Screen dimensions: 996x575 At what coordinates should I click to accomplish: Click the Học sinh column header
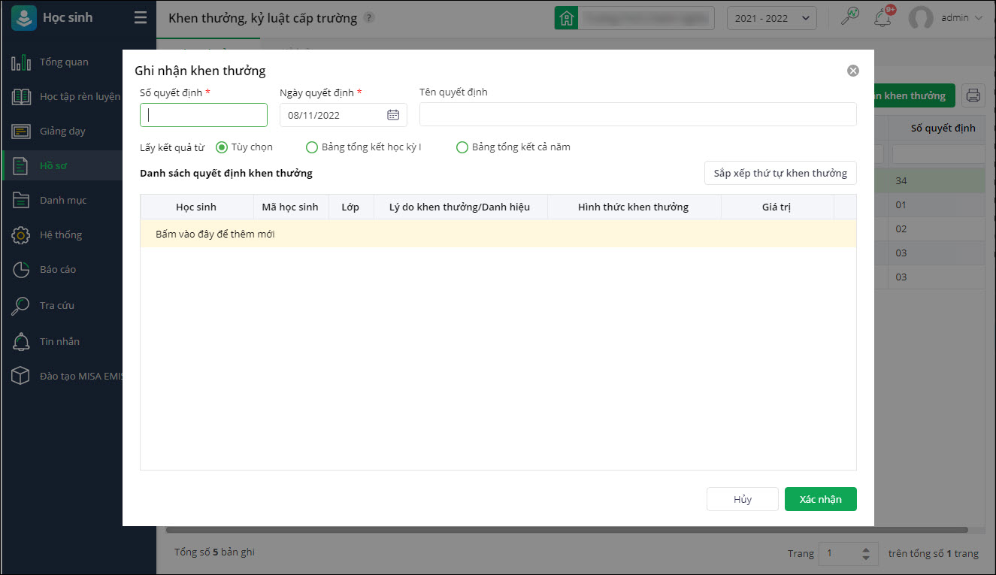(x=196, y=207)
